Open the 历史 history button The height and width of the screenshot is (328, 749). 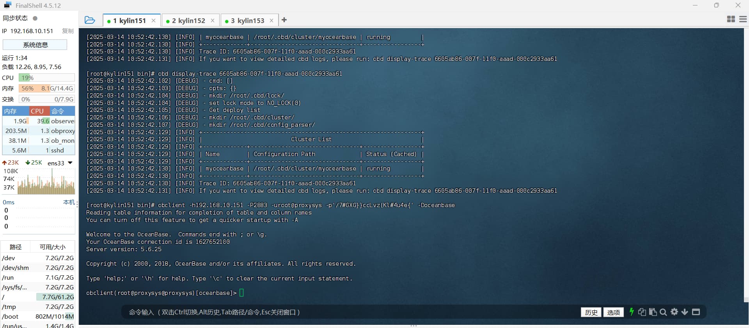(x=591, y=312)
